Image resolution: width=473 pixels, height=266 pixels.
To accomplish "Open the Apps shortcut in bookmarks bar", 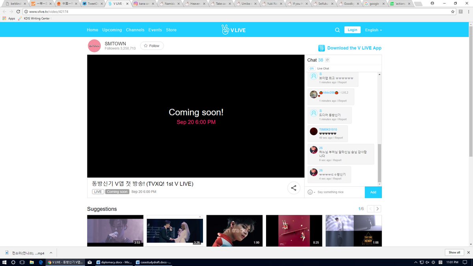I will click(9, 19).
